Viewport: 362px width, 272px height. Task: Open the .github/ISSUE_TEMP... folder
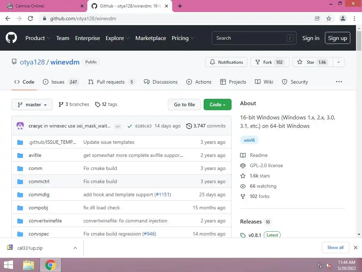52,142
